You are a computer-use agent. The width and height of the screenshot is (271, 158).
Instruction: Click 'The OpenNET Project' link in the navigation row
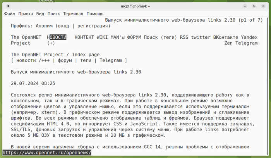[26, 40]
